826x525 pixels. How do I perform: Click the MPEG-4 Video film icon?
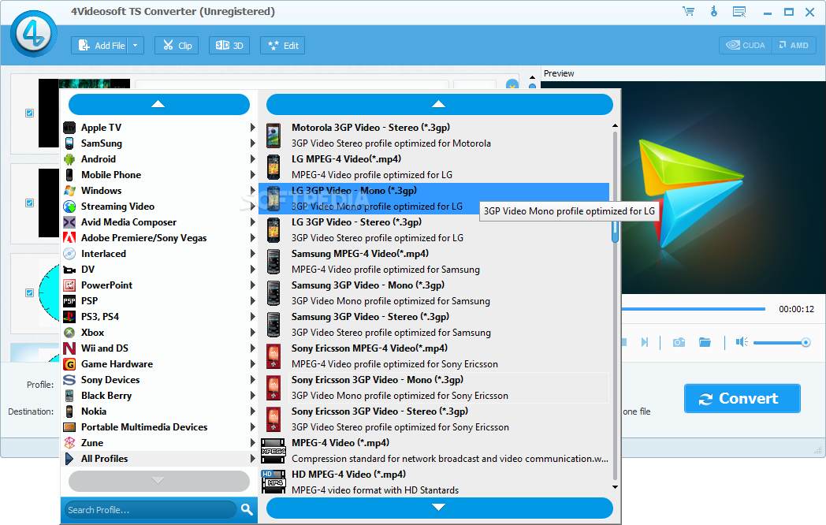tap(273, 451)
